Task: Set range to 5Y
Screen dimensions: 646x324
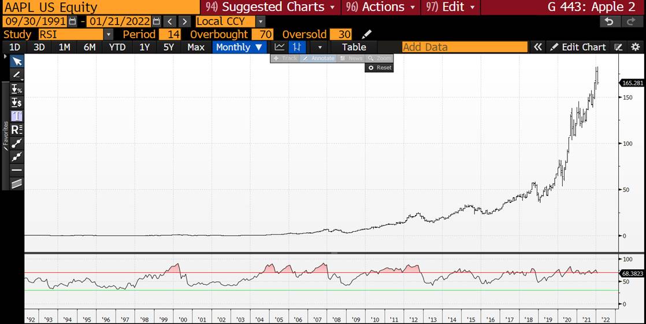Action: pos(169,47)
